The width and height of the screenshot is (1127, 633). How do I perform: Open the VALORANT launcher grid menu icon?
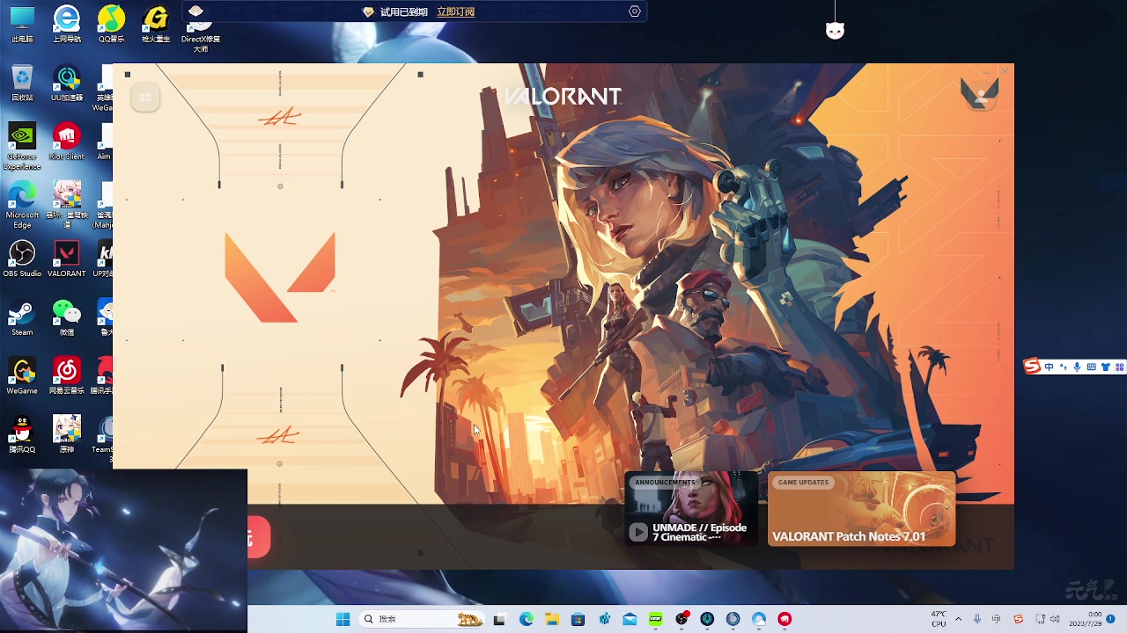145,98
